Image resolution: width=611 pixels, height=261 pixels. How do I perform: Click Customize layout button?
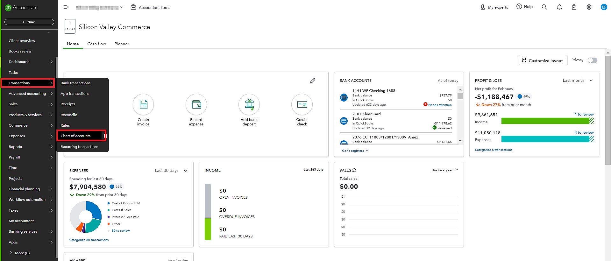tap(543, 60)
